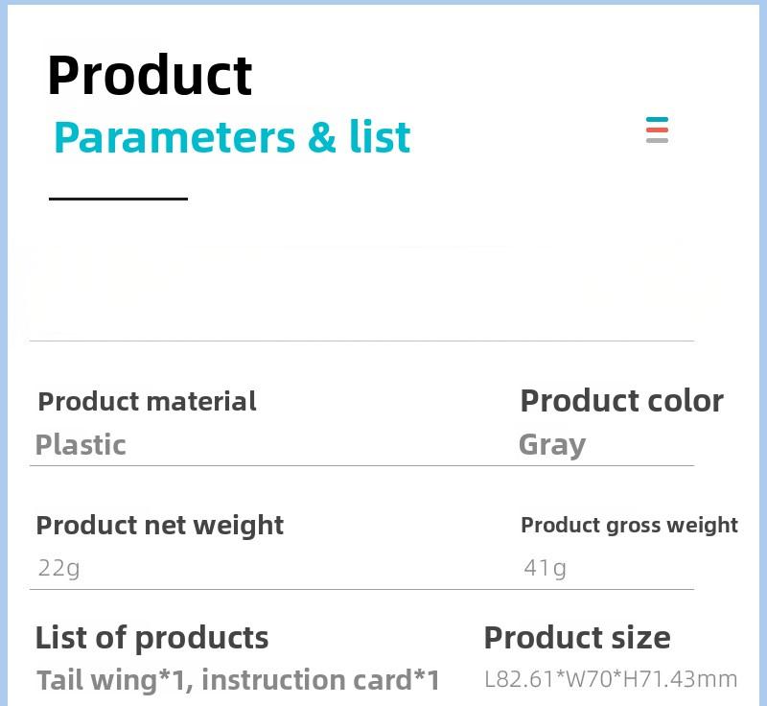The image size is (767, 706).
Task: Click the black "Product" heading
Action: [150, 75]
